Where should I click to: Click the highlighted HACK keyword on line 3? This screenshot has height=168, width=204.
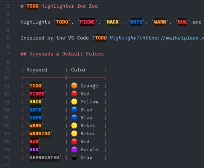point(113,22)
